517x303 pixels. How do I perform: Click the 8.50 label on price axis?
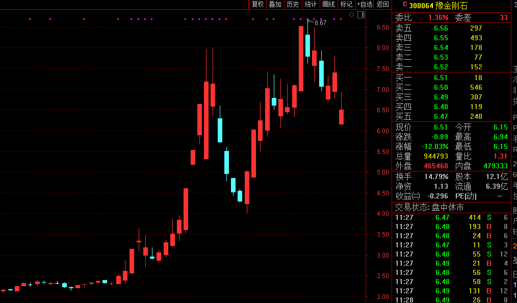pos(382,28)
